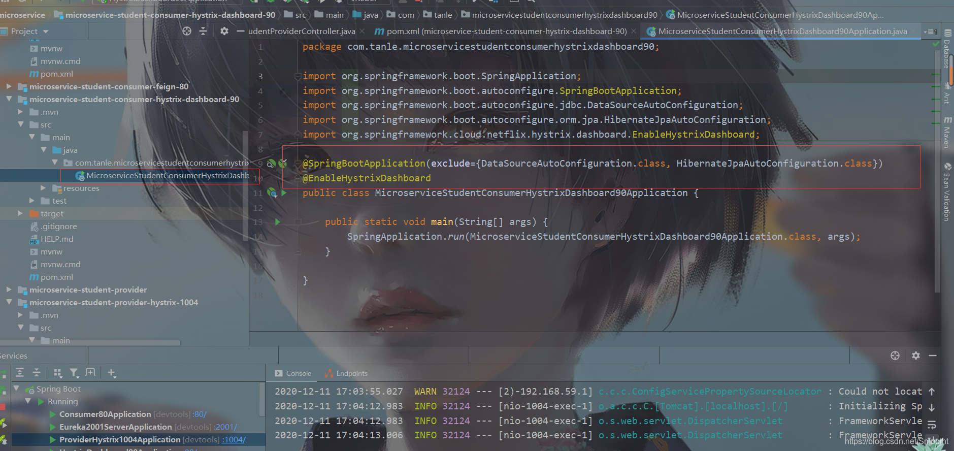954x451 pixels.
Task: Click Open in New Tab services icon
Action: (x=90, y=372)
